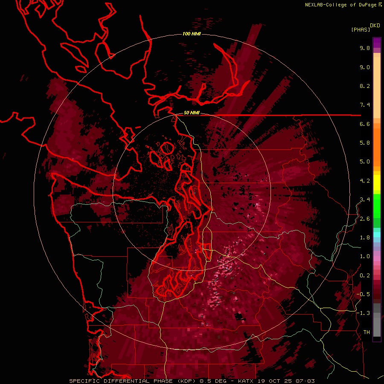Click the TH threshold label on scale
Screen dimensions: 384x384
coord(367,332)
